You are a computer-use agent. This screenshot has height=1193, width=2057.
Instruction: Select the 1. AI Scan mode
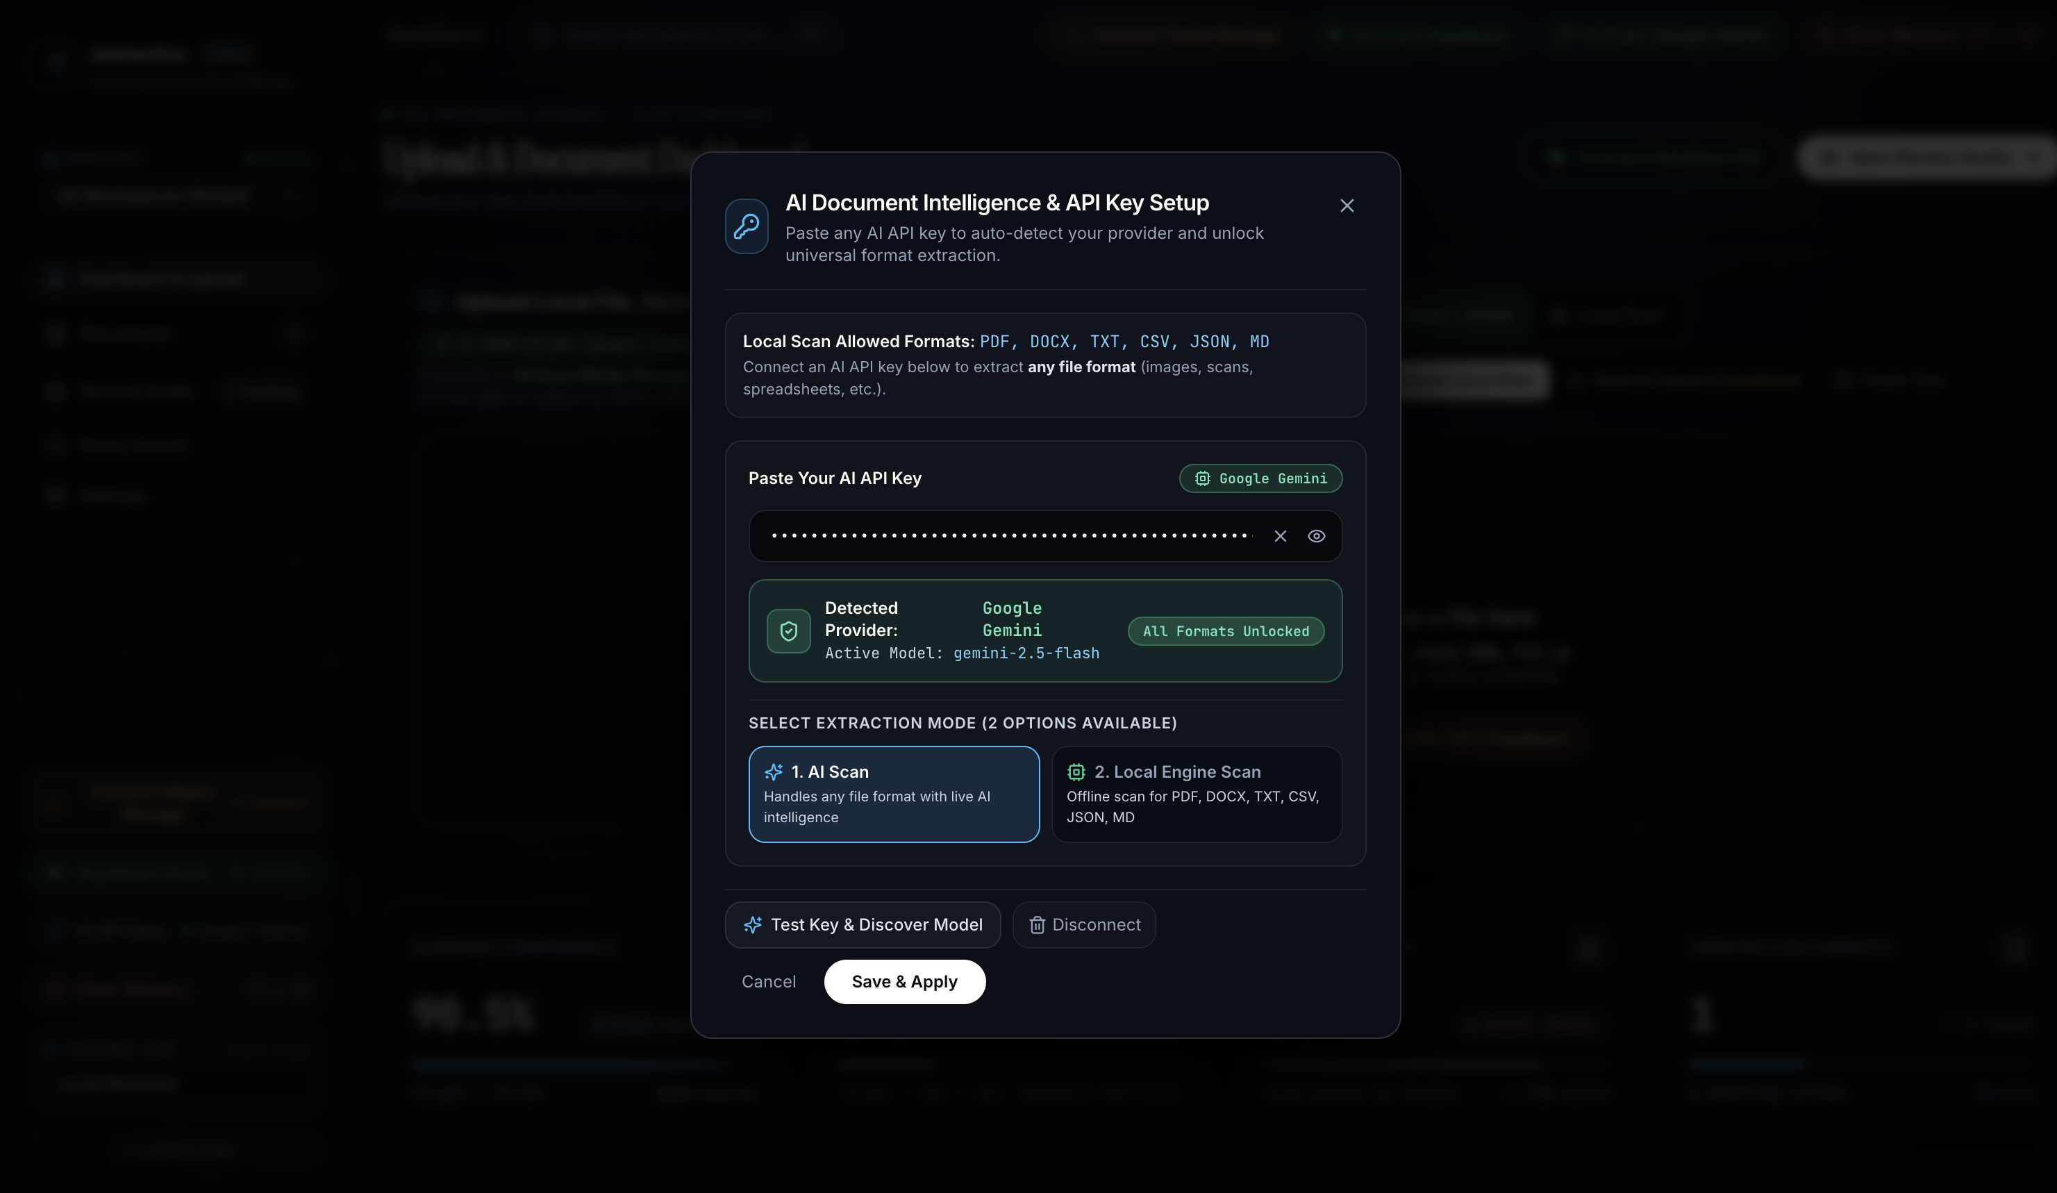894,794
